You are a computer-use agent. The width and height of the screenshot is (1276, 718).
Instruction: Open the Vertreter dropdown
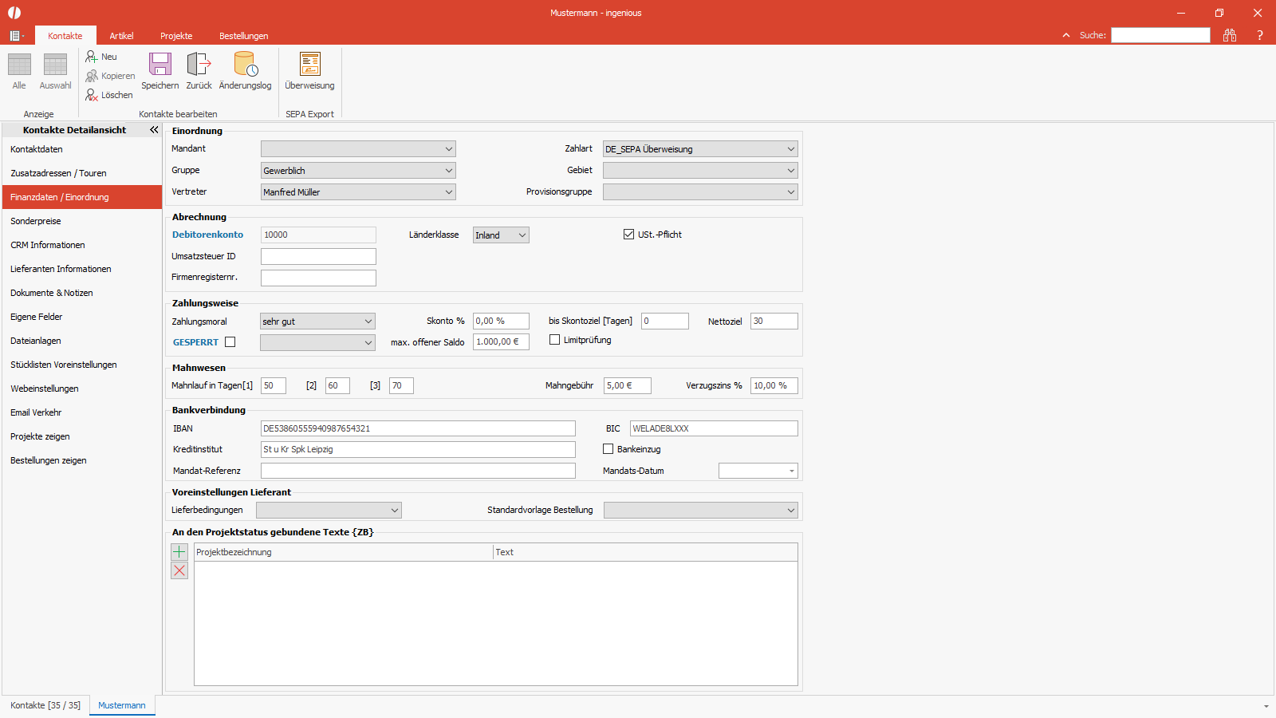click(358, 191)
